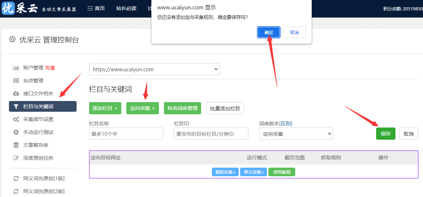Open 首页 in the top navigation

(x=96, y=8)
